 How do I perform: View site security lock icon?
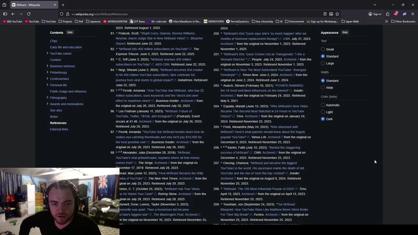click(x=68, y=14)
